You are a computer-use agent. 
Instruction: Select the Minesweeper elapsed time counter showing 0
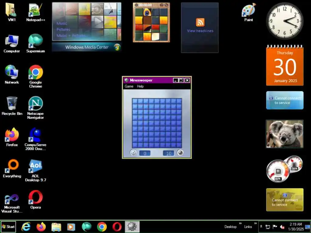145,153
